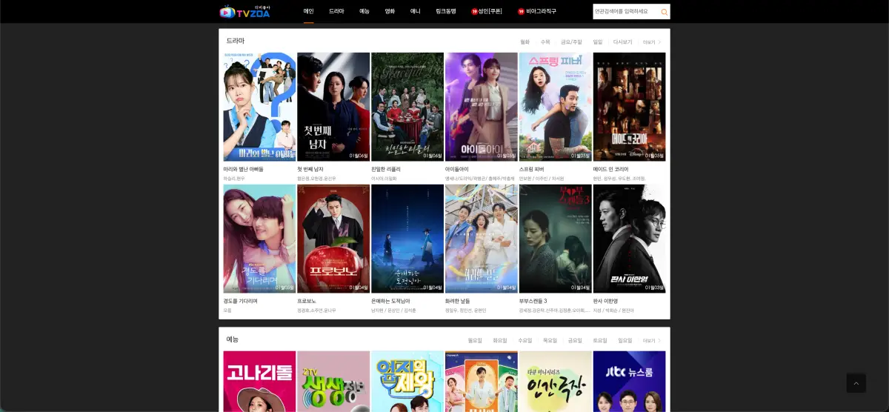Go to the 영화 menu item
Screen dimensions: 889x412
(x=390, y=12)
